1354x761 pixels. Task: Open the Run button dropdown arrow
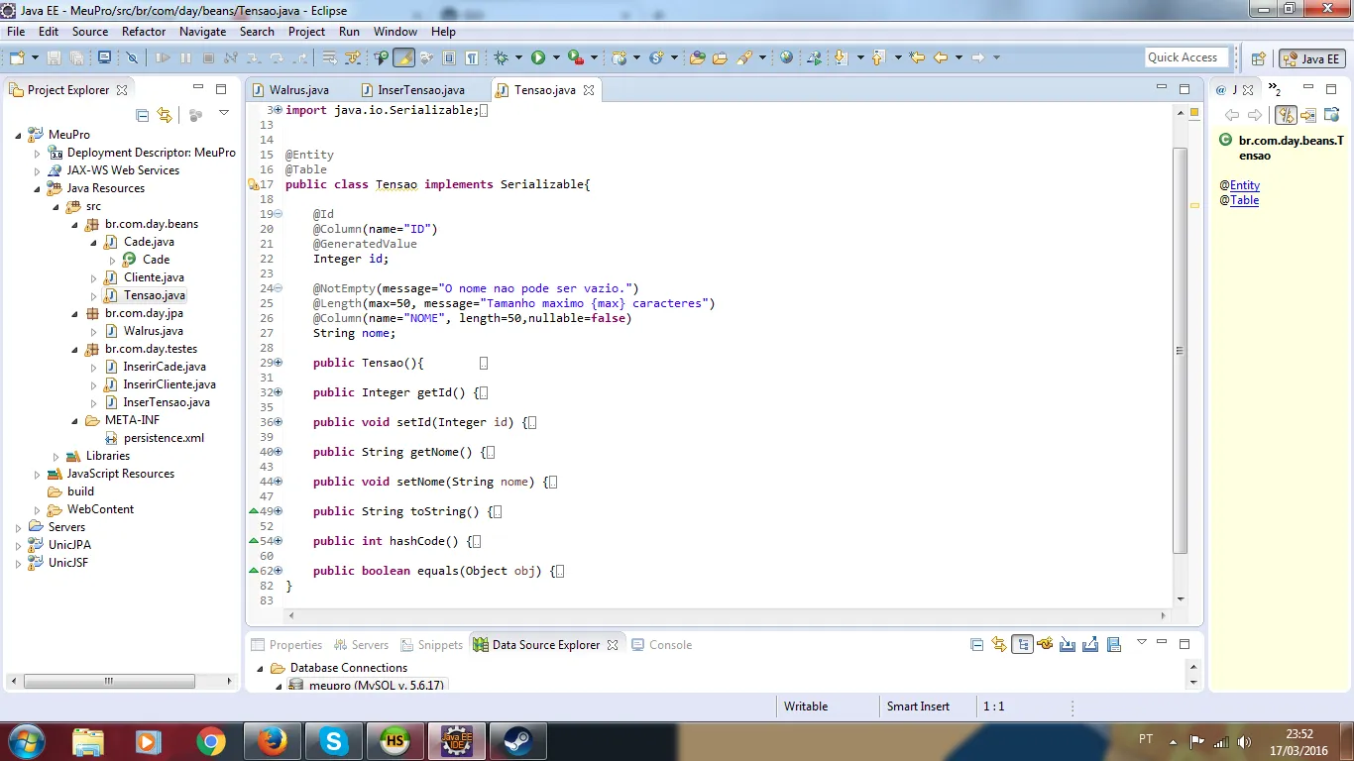(x=556, y=57)
